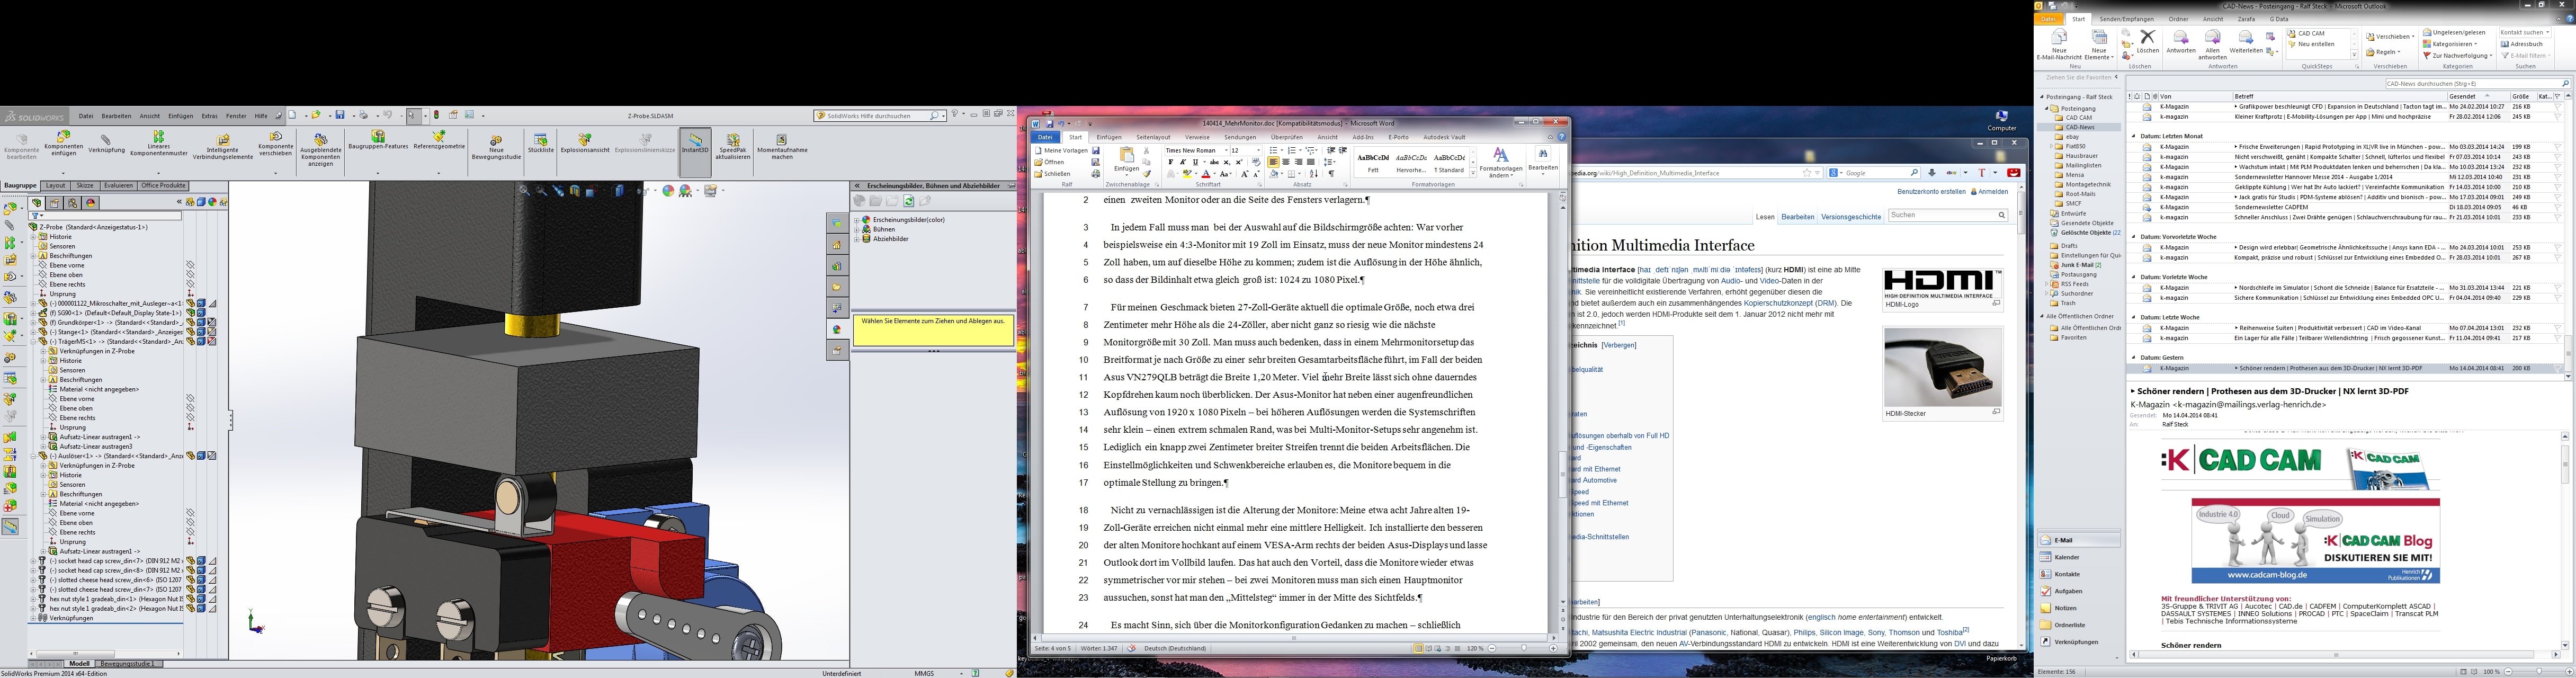Click Komponenten einfügen in SolidWorks toolbar

[64, 143]
